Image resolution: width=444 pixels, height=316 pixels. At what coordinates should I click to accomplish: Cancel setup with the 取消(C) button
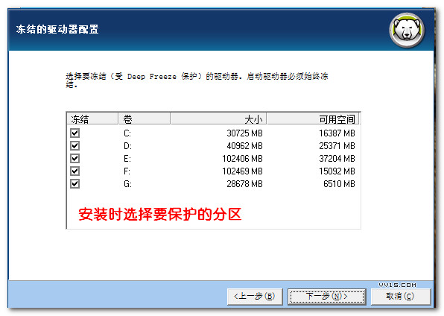pyautogui.click(x=401, y=297)
